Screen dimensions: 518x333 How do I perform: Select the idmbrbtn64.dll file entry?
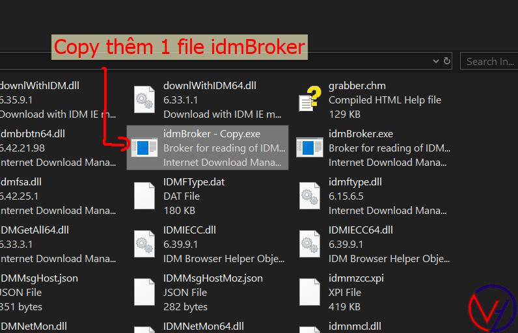[x=33, y=134]
